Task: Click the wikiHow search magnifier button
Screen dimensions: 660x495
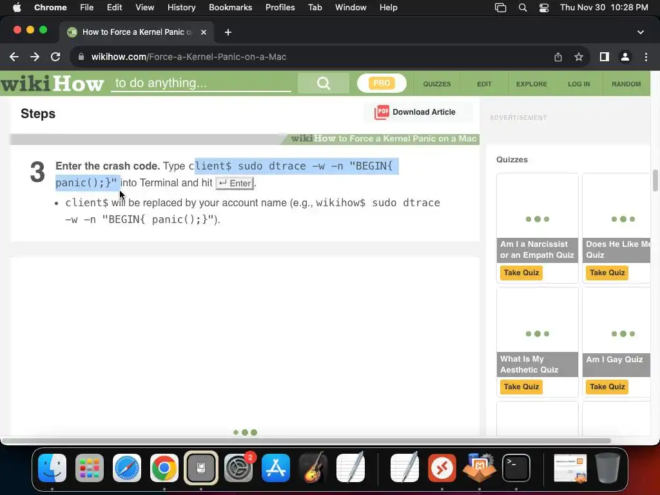Action: [x=324, y=83]
